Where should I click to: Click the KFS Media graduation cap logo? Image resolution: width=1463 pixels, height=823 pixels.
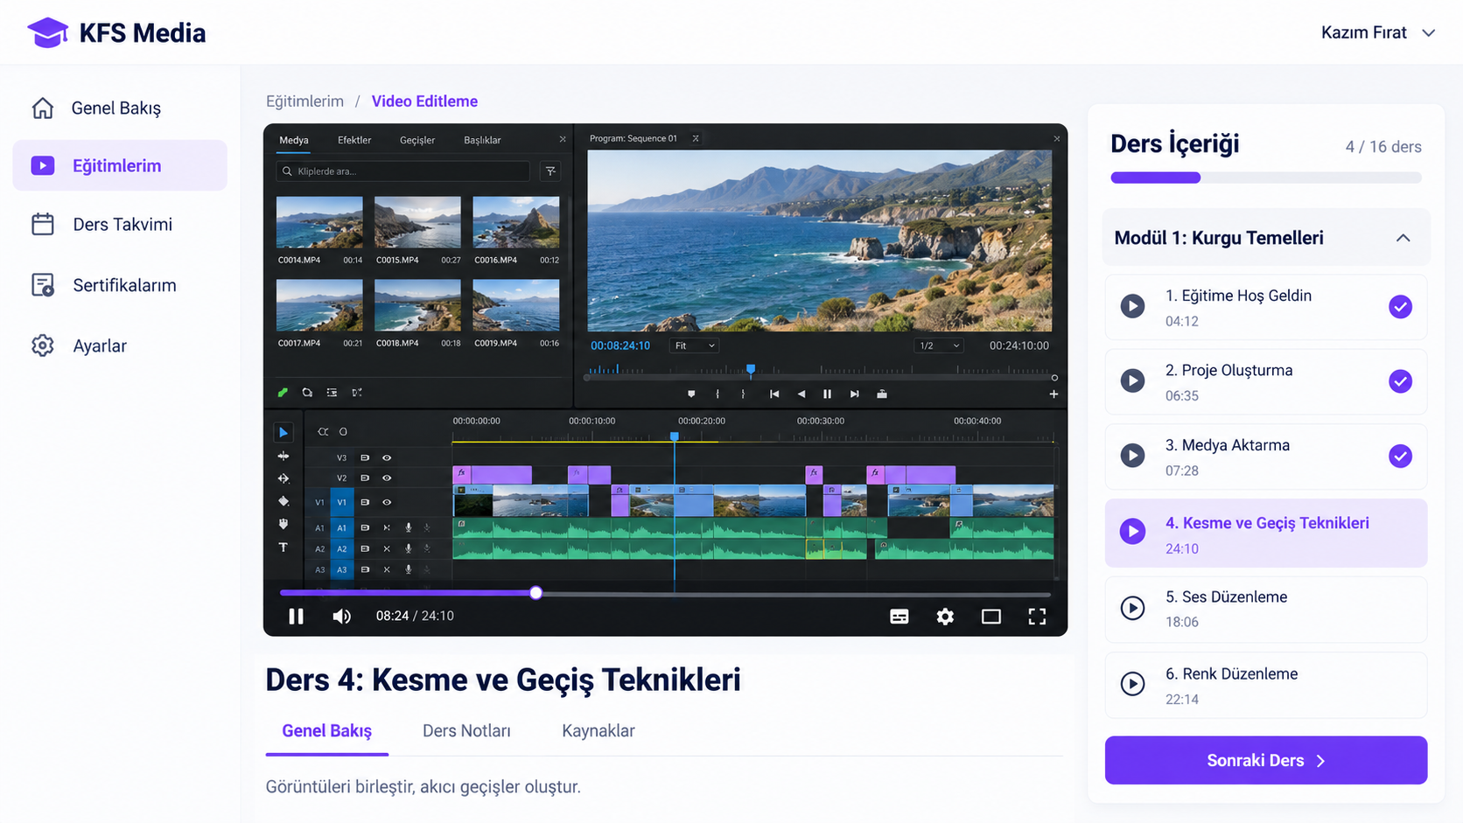coord(47,32)
